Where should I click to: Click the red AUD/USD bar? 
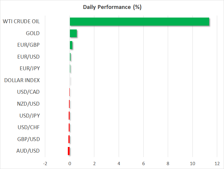69,151
